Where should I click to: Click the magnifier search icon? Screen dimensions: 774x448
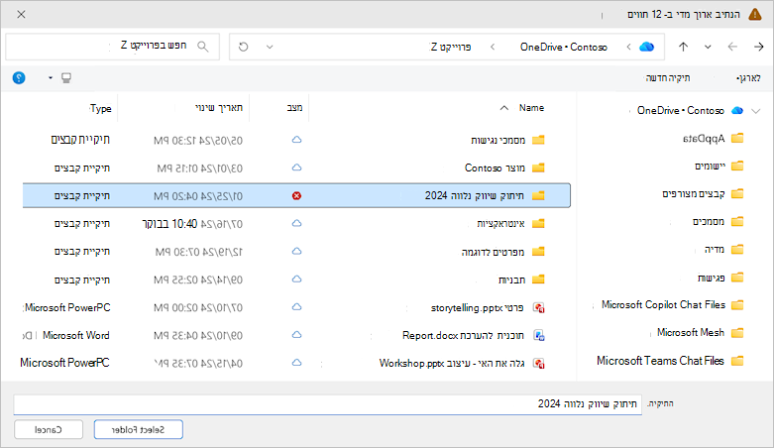coord(203,47)
